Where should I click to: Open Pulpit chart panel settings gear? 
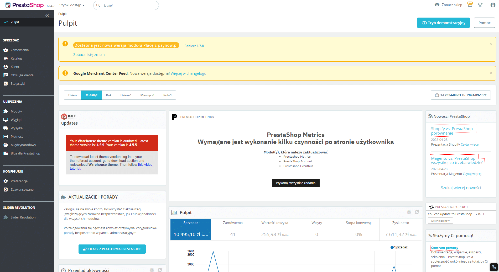(x=409, y=212)
